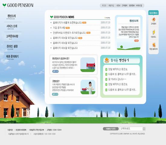This screenshot has width=166, height=145.
Task: Click the red house thumbnail image
Action: click(x=88, y=65)
